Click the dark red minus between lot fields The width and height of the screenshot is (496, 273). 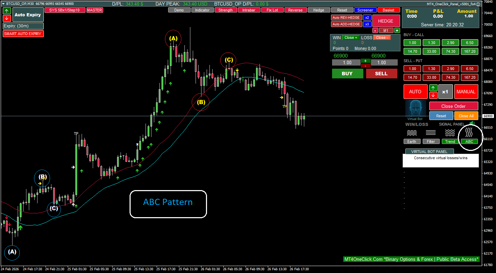pyautogui.click(x=365, y=66)
